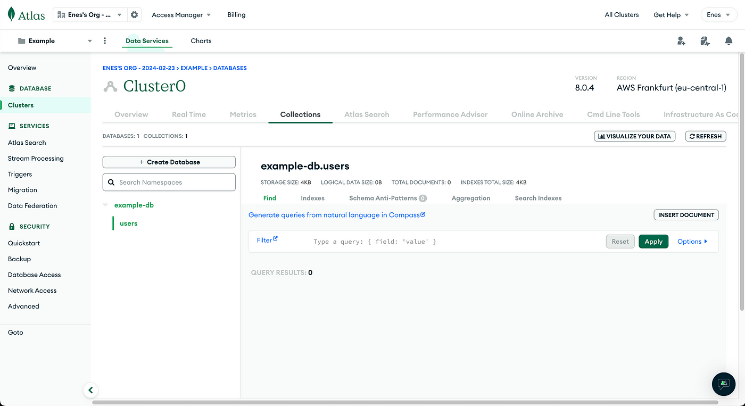The image size is (745, 406).
Task: Click the breadcrumb Enes's Org link
Action: [139, 68]
